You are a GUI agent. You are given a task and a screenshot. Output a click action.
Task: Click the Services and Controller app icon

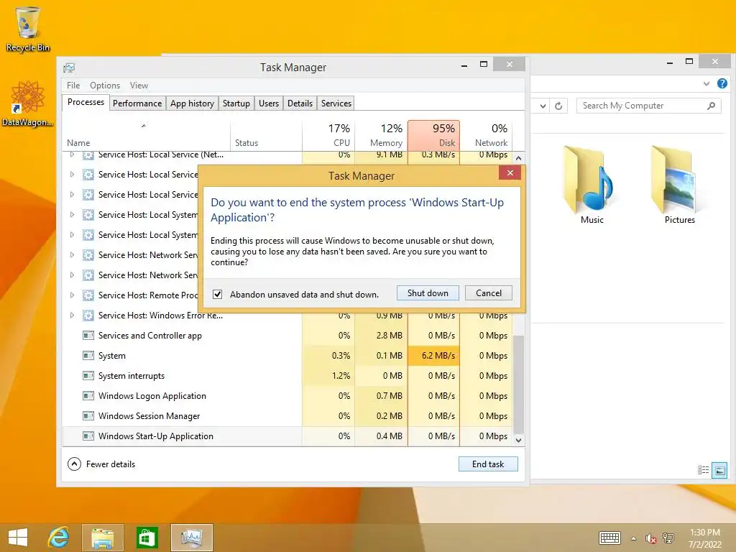(x=88, y=335)
